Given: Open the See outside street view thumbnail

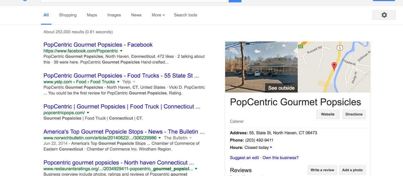Looking at the screenshot, I should pyautogui.click(x=262, y=67).
